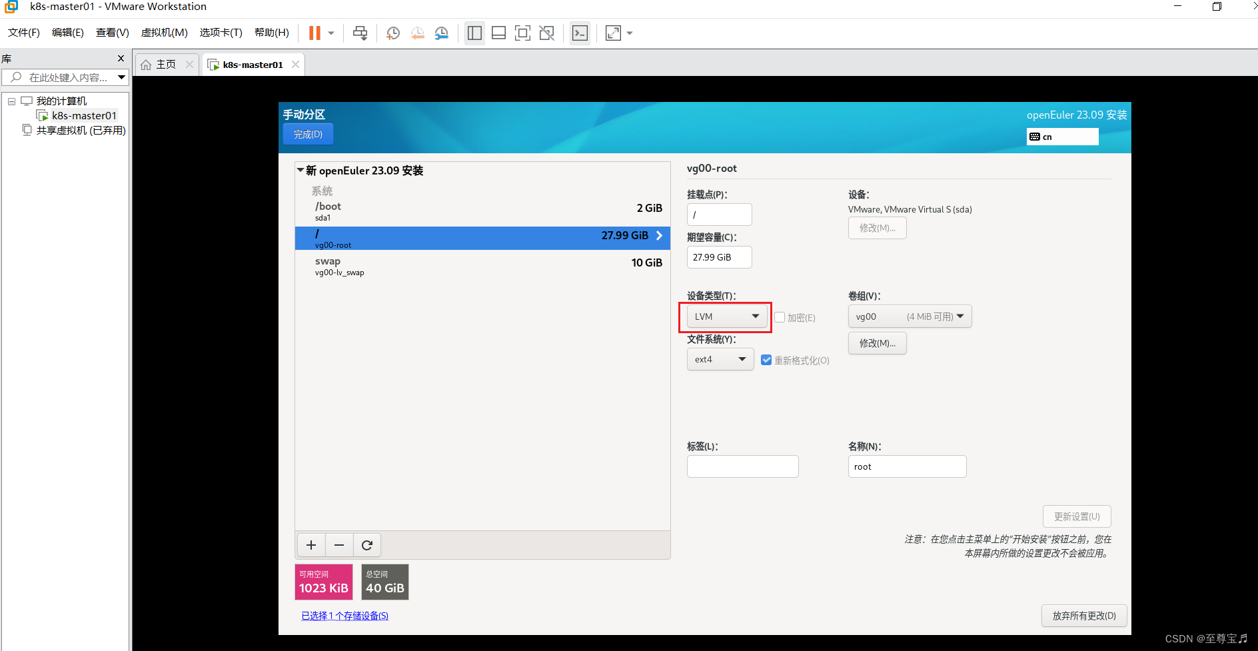Send Ctrl+Alt+Del to the guest
This screenshot has height=651, width=1258.
(x=360, y=32)
